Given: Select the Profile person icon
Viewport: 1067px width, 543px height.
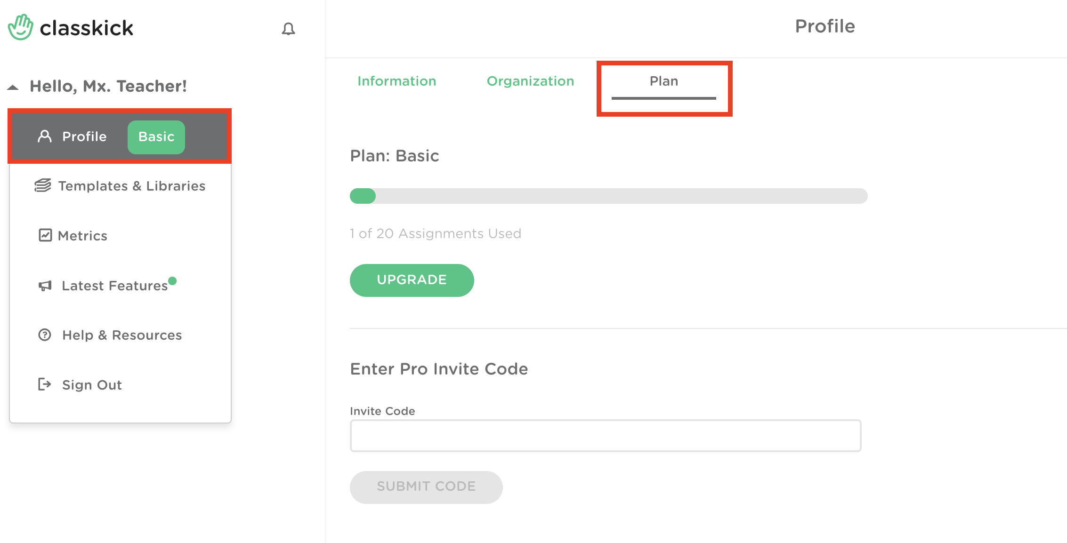Looking at the screenshot, I should tap(45, 136).
